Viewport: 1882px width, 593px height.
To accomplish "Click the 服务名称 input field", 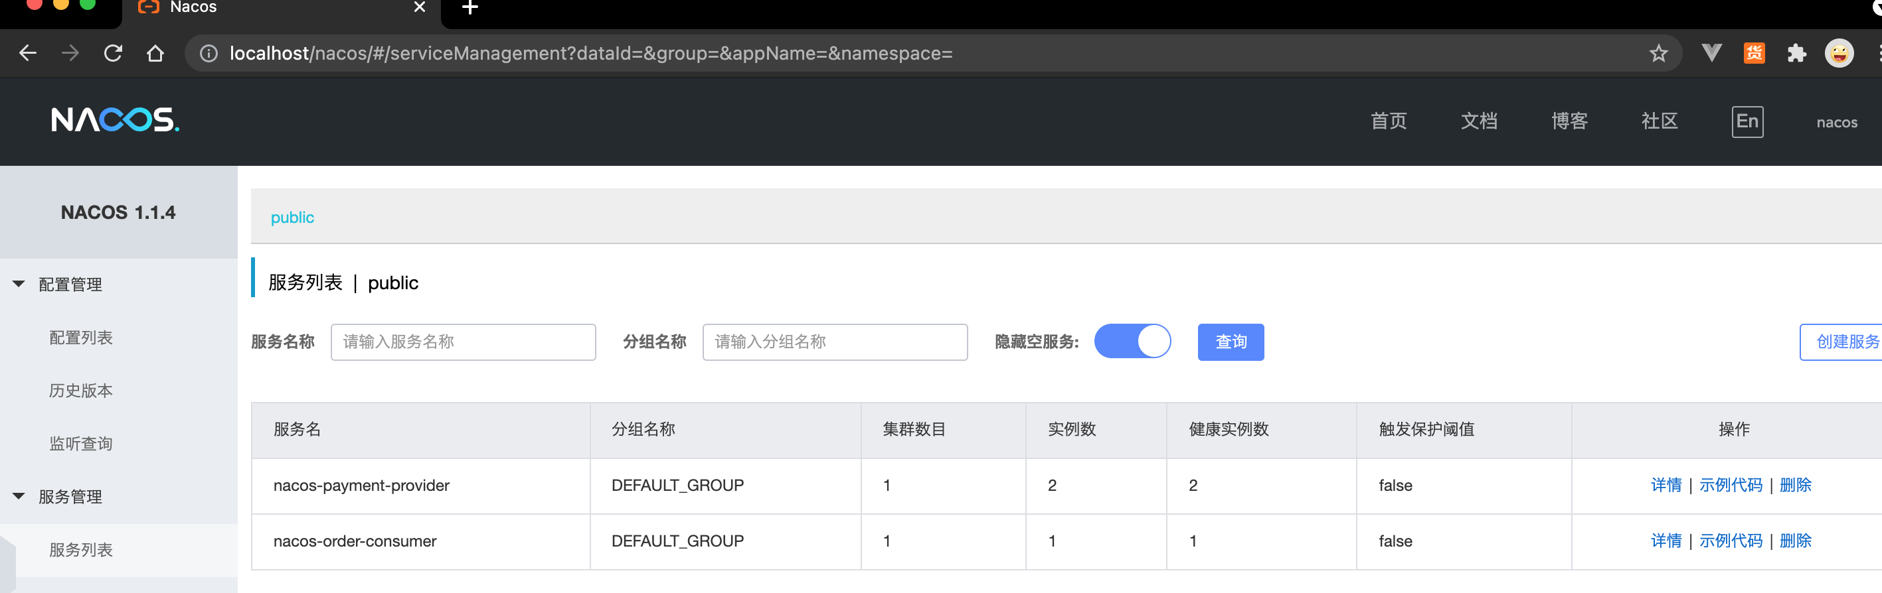I will click(463, 342).
